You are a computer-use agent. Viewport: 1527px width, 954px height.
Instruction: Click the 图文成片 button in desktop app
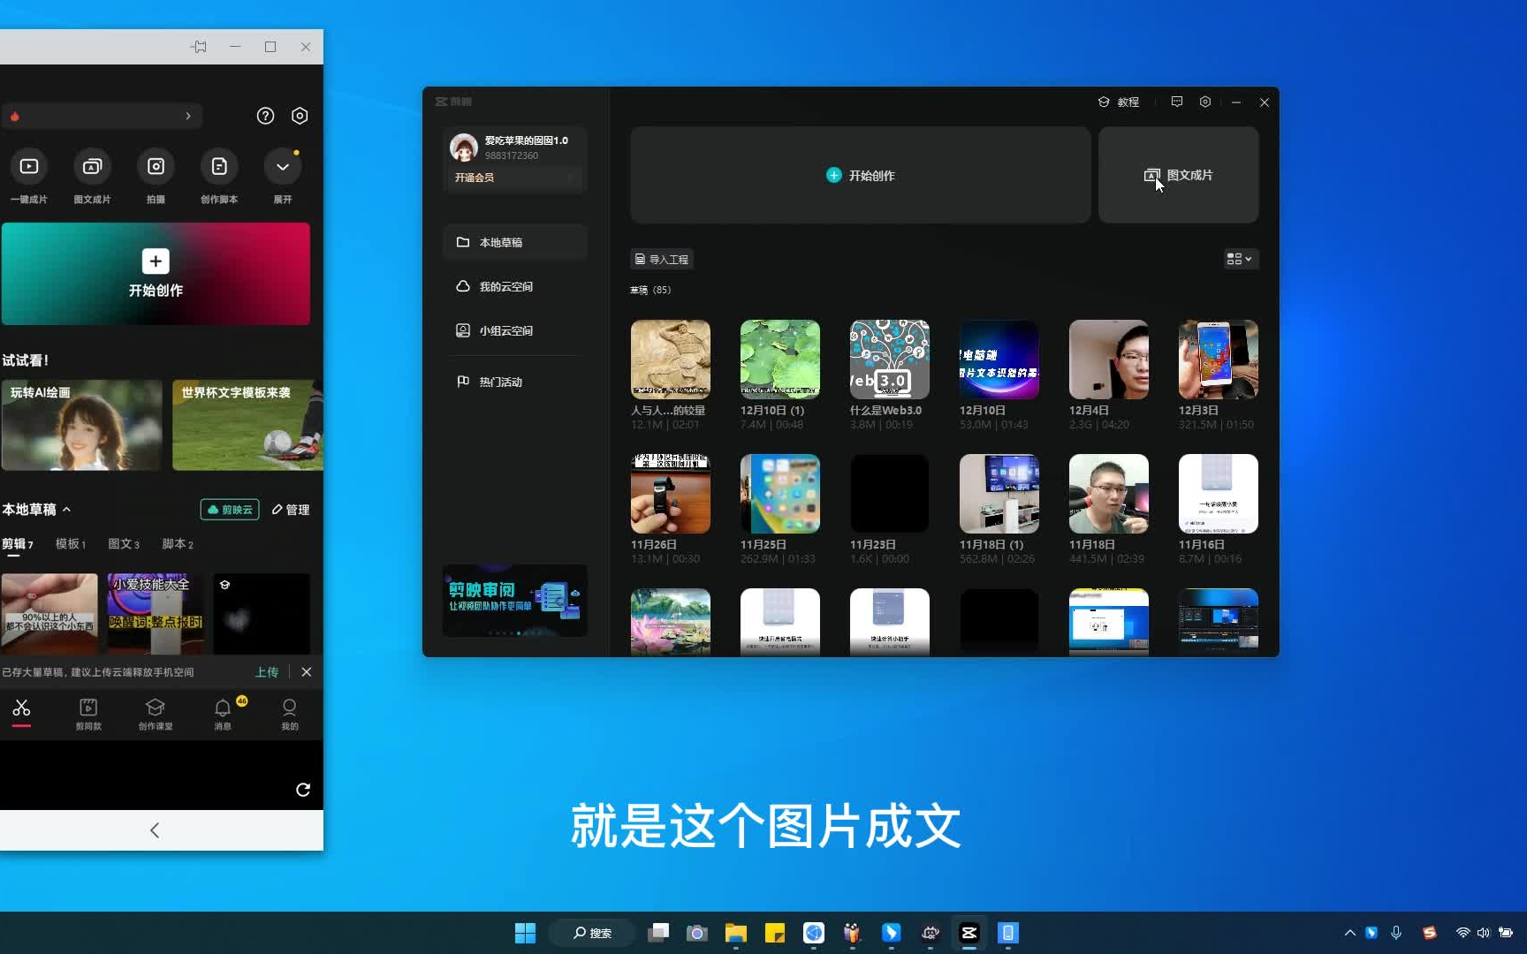1178,175
